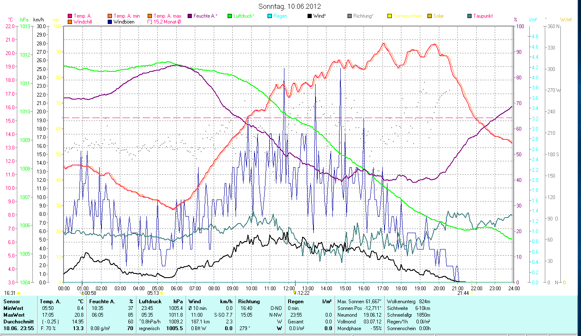Toggle the Windchill legend swatch
This screenshot has width=581, height=336.
coord(70,22)
